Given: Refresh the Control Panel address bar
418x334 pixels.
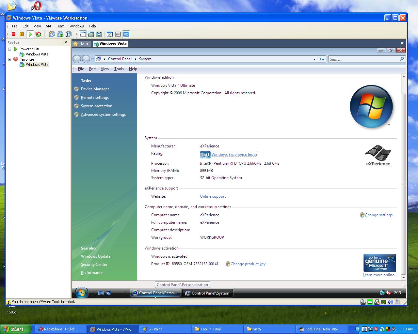Looking at the screenshot, I should click(322, 59).
